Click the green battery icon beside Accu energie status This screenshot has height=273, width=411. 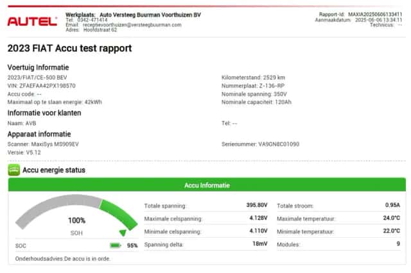tap(14, 170)
